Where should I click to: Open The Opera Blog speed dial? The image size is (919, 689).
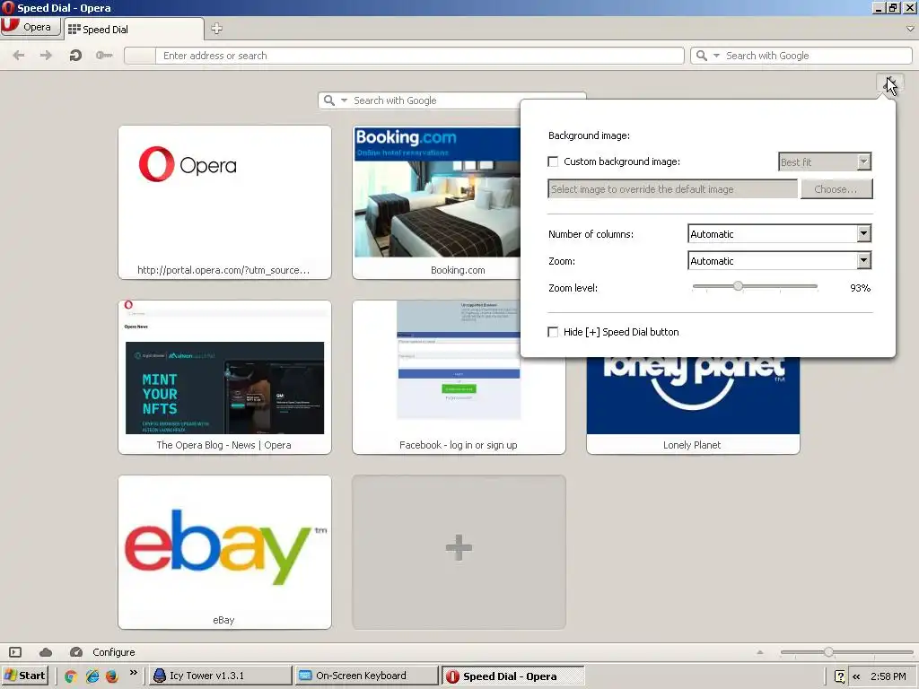click(x=224, y=377)
